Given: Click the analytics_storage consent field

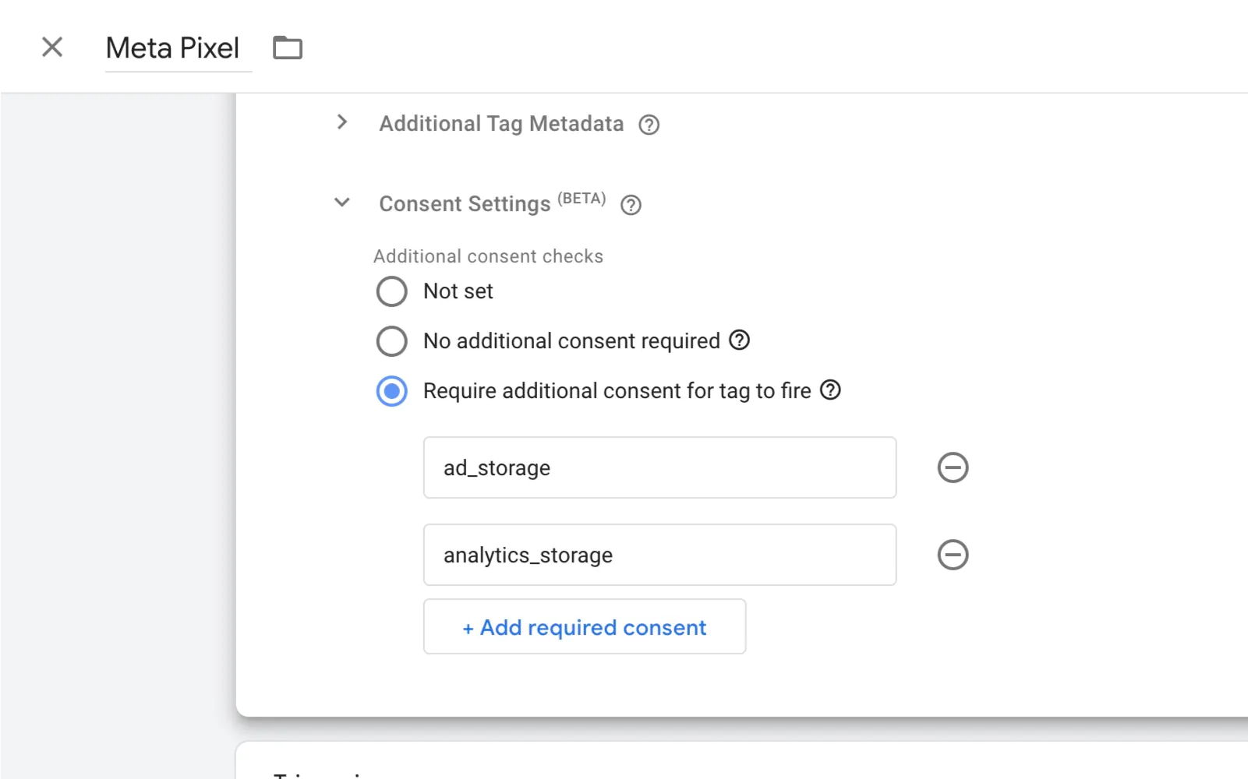Looking at the screenshot, I should click(x=659, y=555).
